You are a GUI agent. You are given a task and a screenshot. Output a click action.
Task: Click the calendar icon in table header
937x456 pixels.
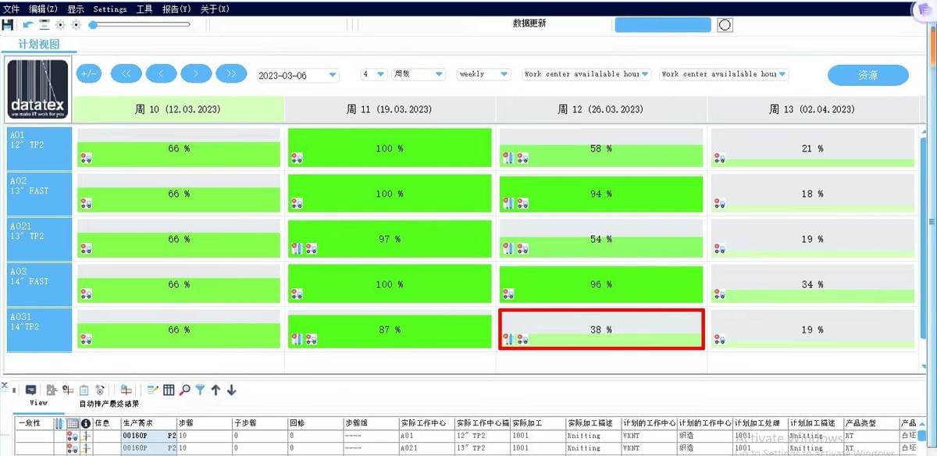73,423
